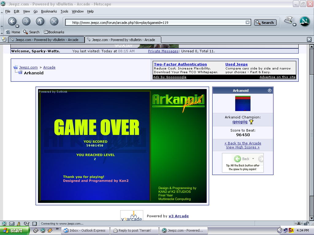Expand the Print options dropdown arrow
This screenshot has width=314, height=235.
295,25
